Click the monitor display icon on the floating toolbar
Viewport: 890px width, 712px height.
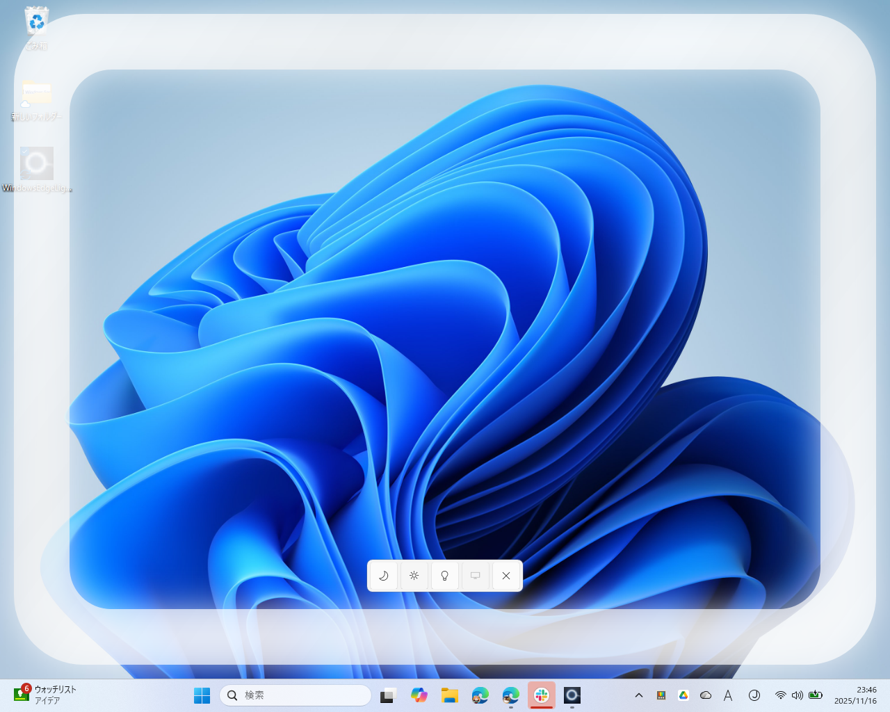point(476,576)
